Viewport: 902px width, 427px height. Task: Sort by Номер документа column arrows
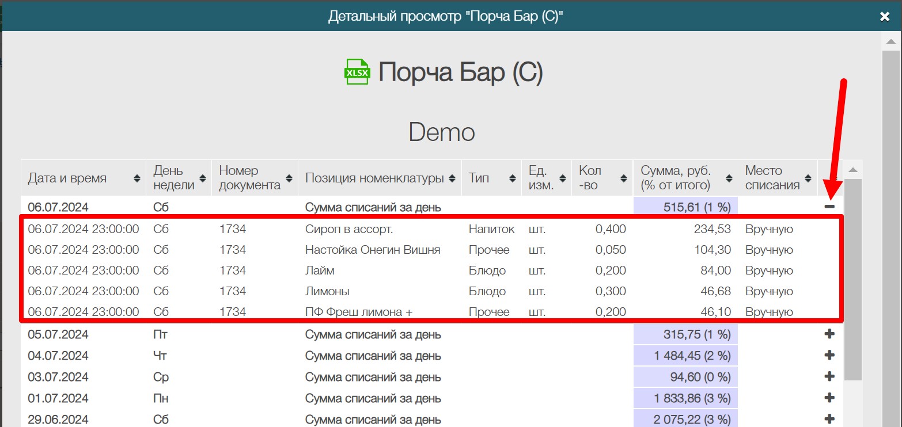[x=289, y=178]
